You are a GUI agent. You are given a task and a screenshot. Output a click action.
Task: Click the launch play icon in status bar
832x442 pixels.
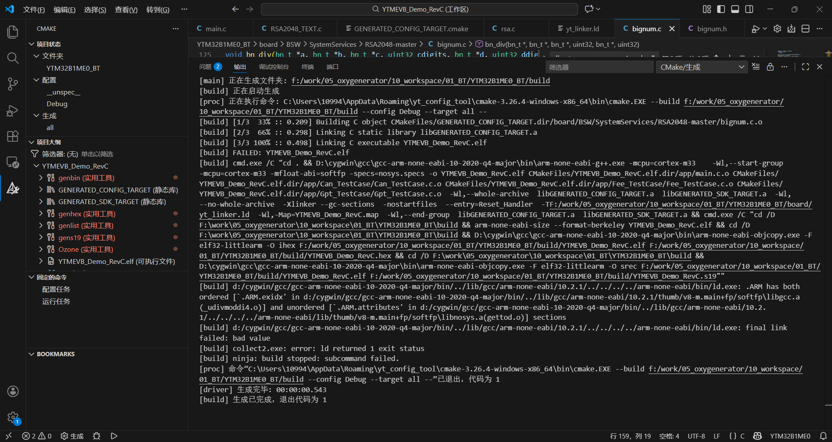(x=114, y=436)
